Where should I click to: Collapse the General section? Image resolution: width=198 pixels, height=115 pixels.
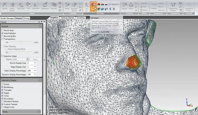pos(40,26)
